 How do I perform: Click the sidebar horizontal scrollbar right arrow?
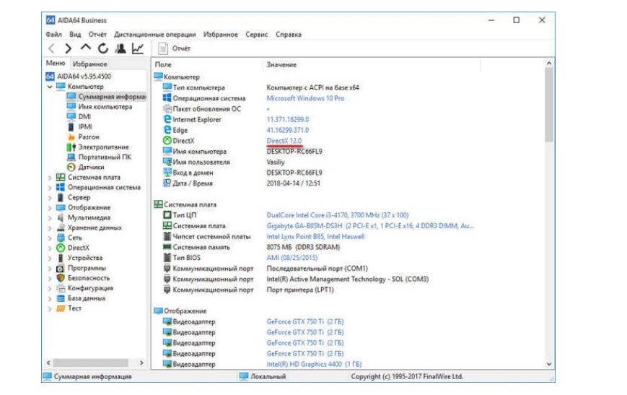click(x=141, y=363)
